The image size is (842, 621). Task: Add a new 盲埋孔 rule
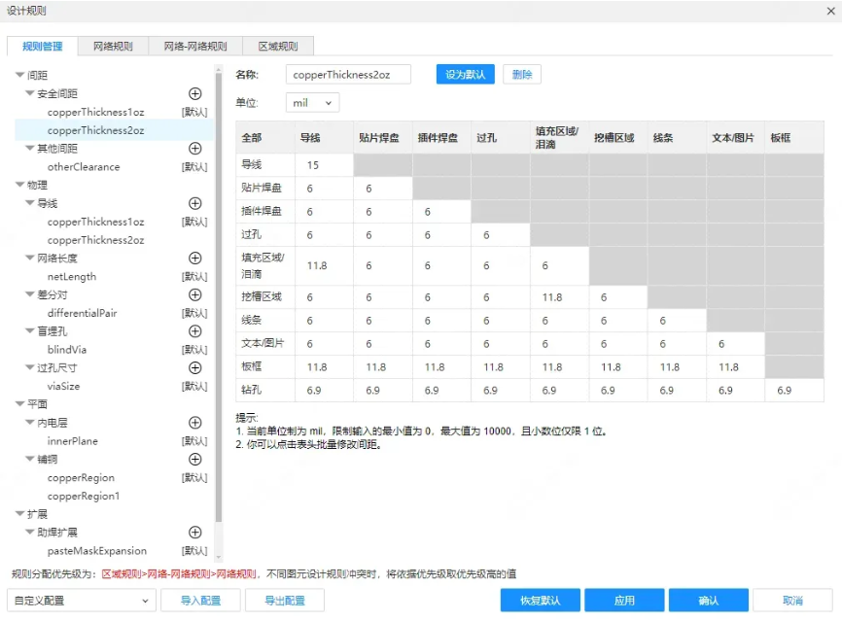tap(194, 330)
